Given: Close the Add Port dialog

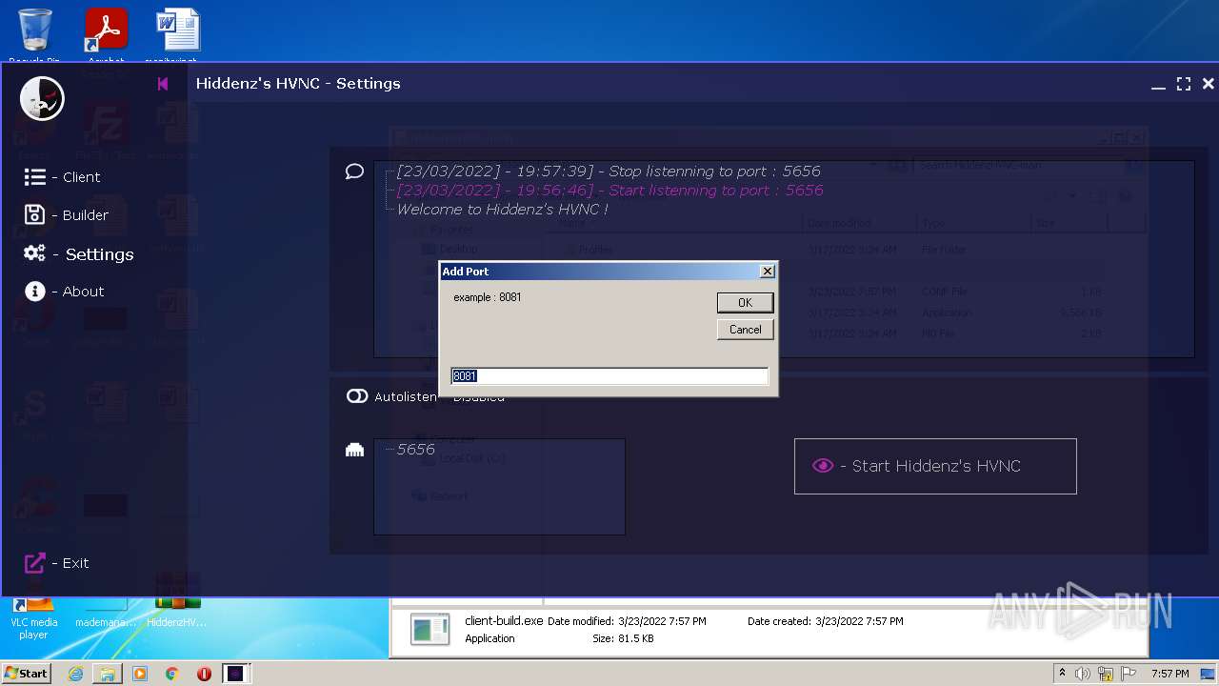Looking at the screenshot, I should pos(767,272).
